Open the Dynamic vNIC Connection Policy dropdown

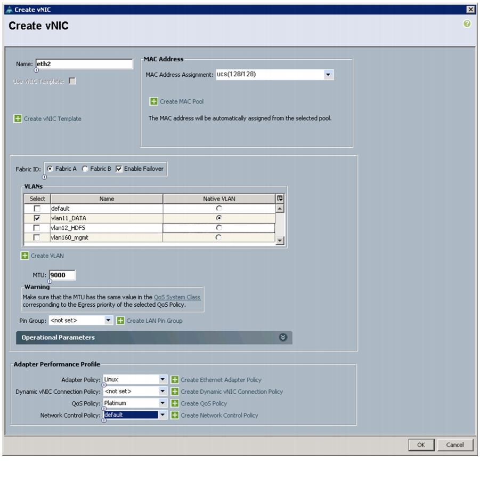(x=162, y=391)
